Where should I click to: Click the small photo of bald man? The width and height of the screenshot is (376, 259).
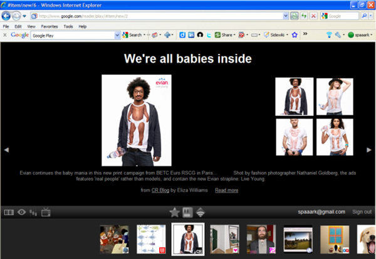pos(295,137)
